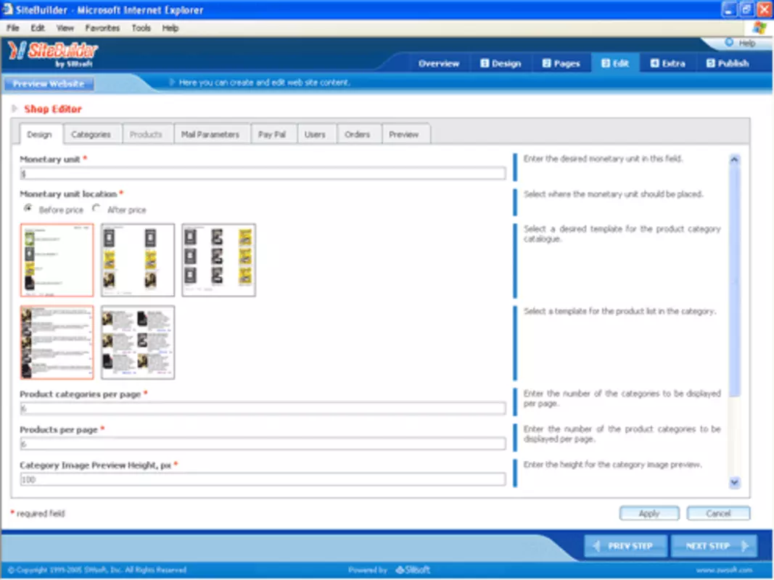Click the Internet Explorer title bar icon
The width and height of the screenshot is (774, 580).
[x=7, y=9]
